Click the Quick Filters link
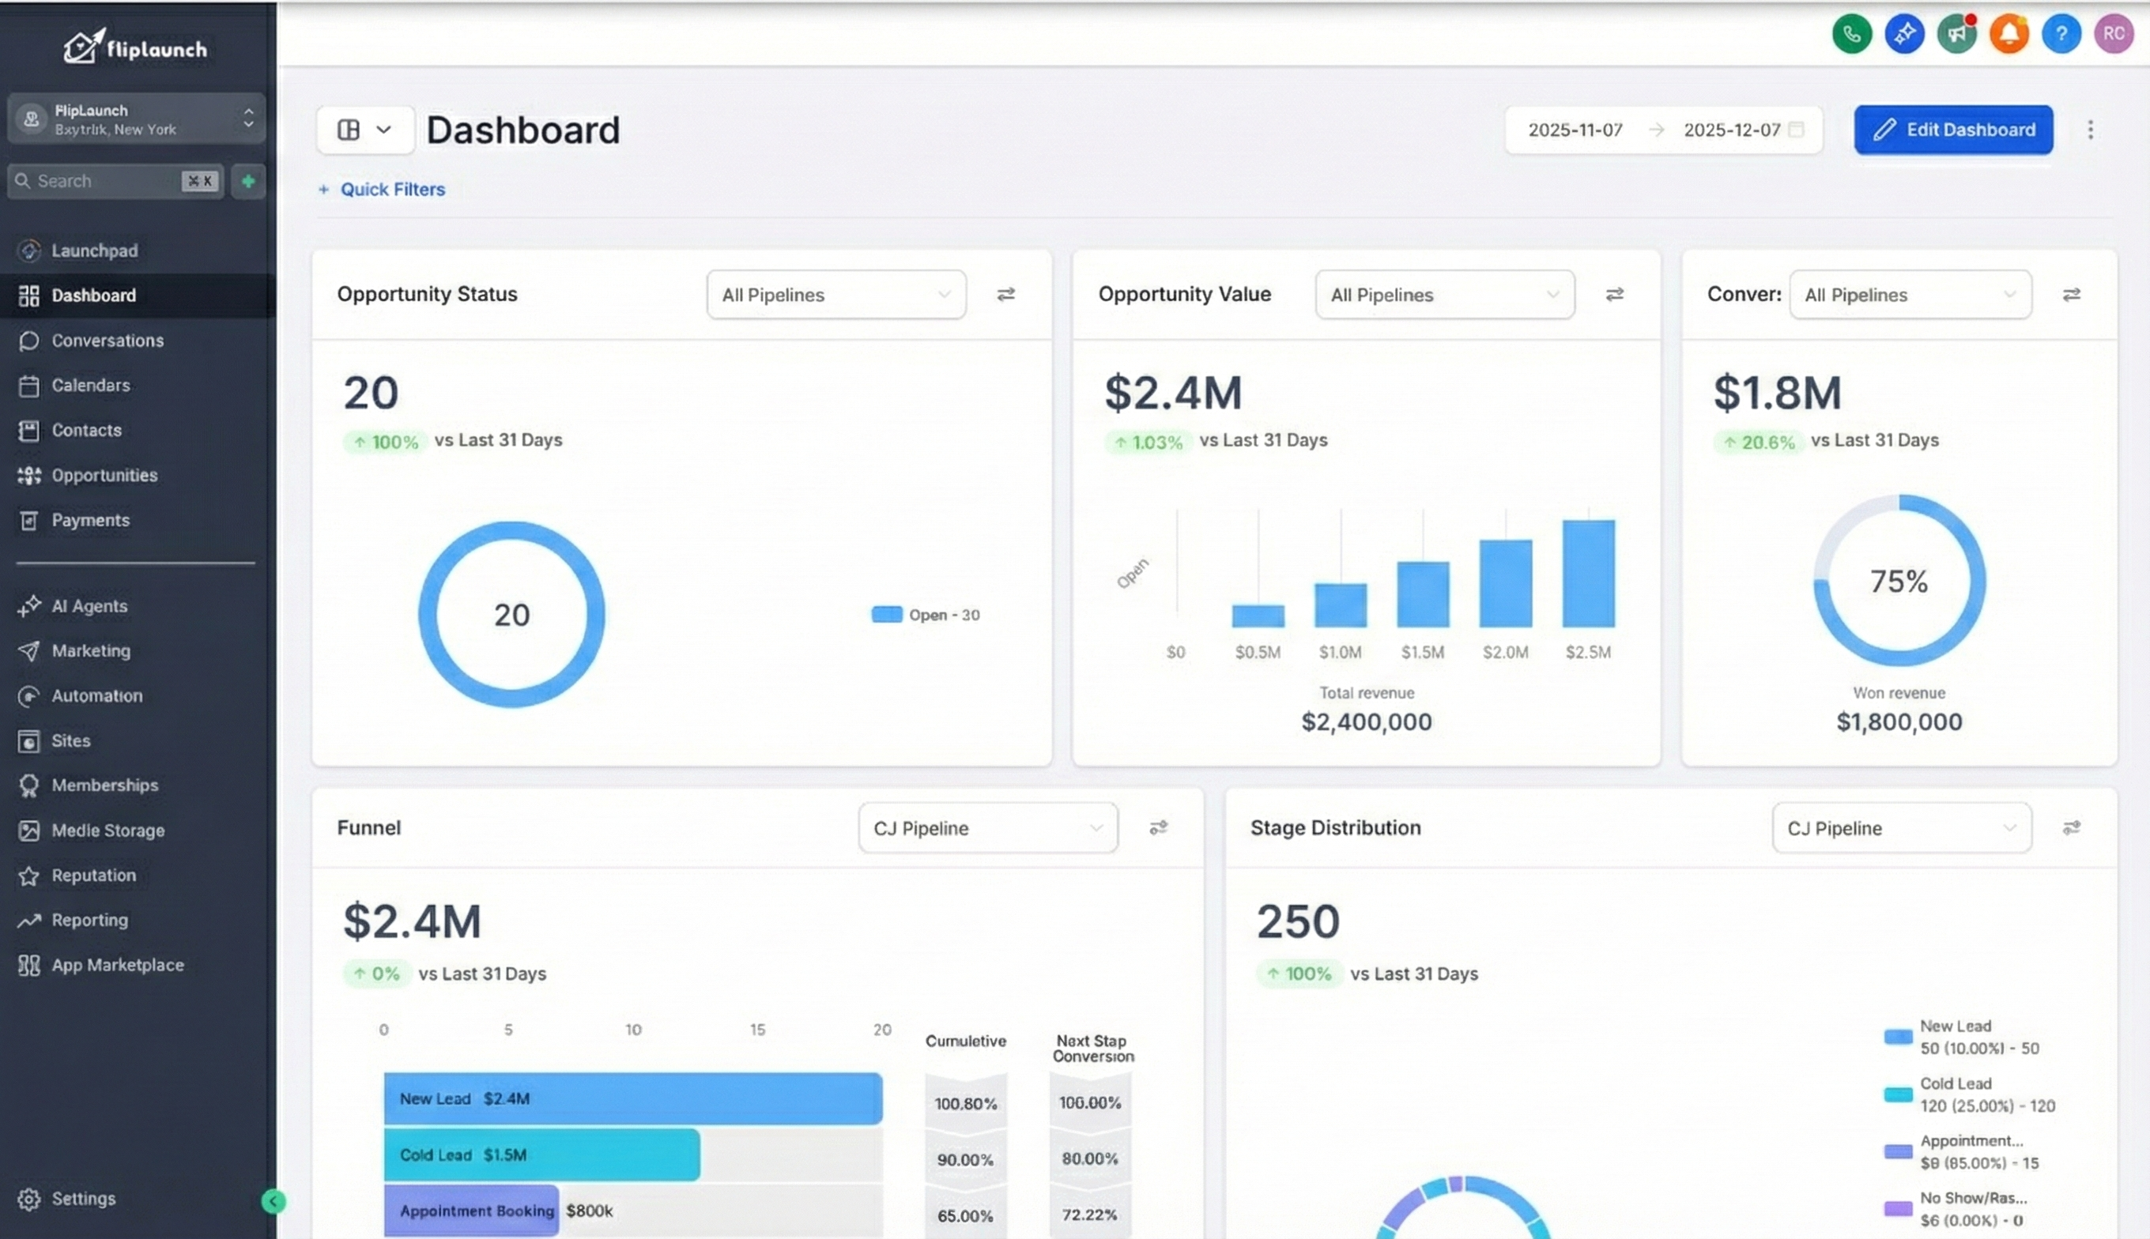 [x=391, y=189]
